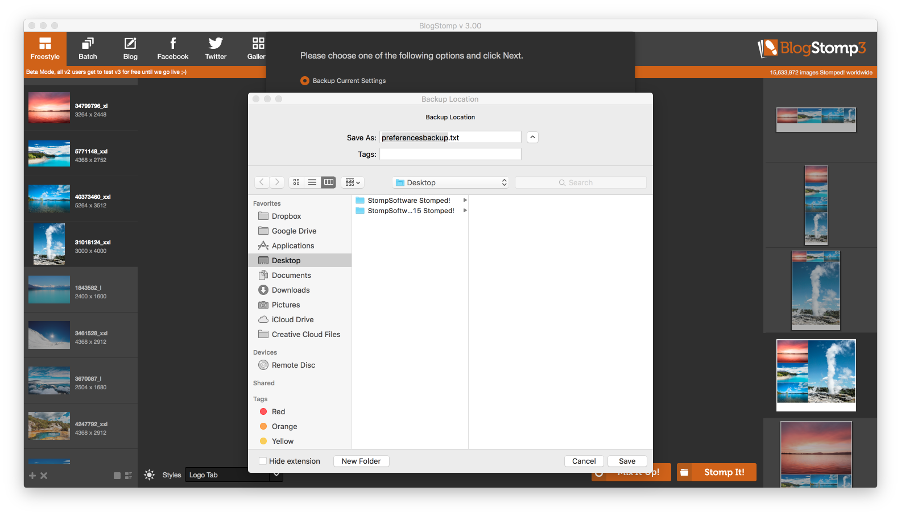
Task: Collapse the save dialog with the chevron button
Action: 532,137
